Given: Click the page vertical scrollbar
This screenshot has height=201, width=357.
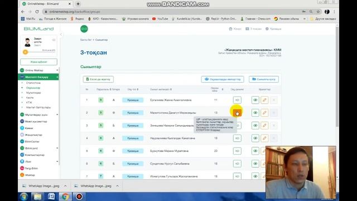Looking at the screenshot, I should 337,77.
